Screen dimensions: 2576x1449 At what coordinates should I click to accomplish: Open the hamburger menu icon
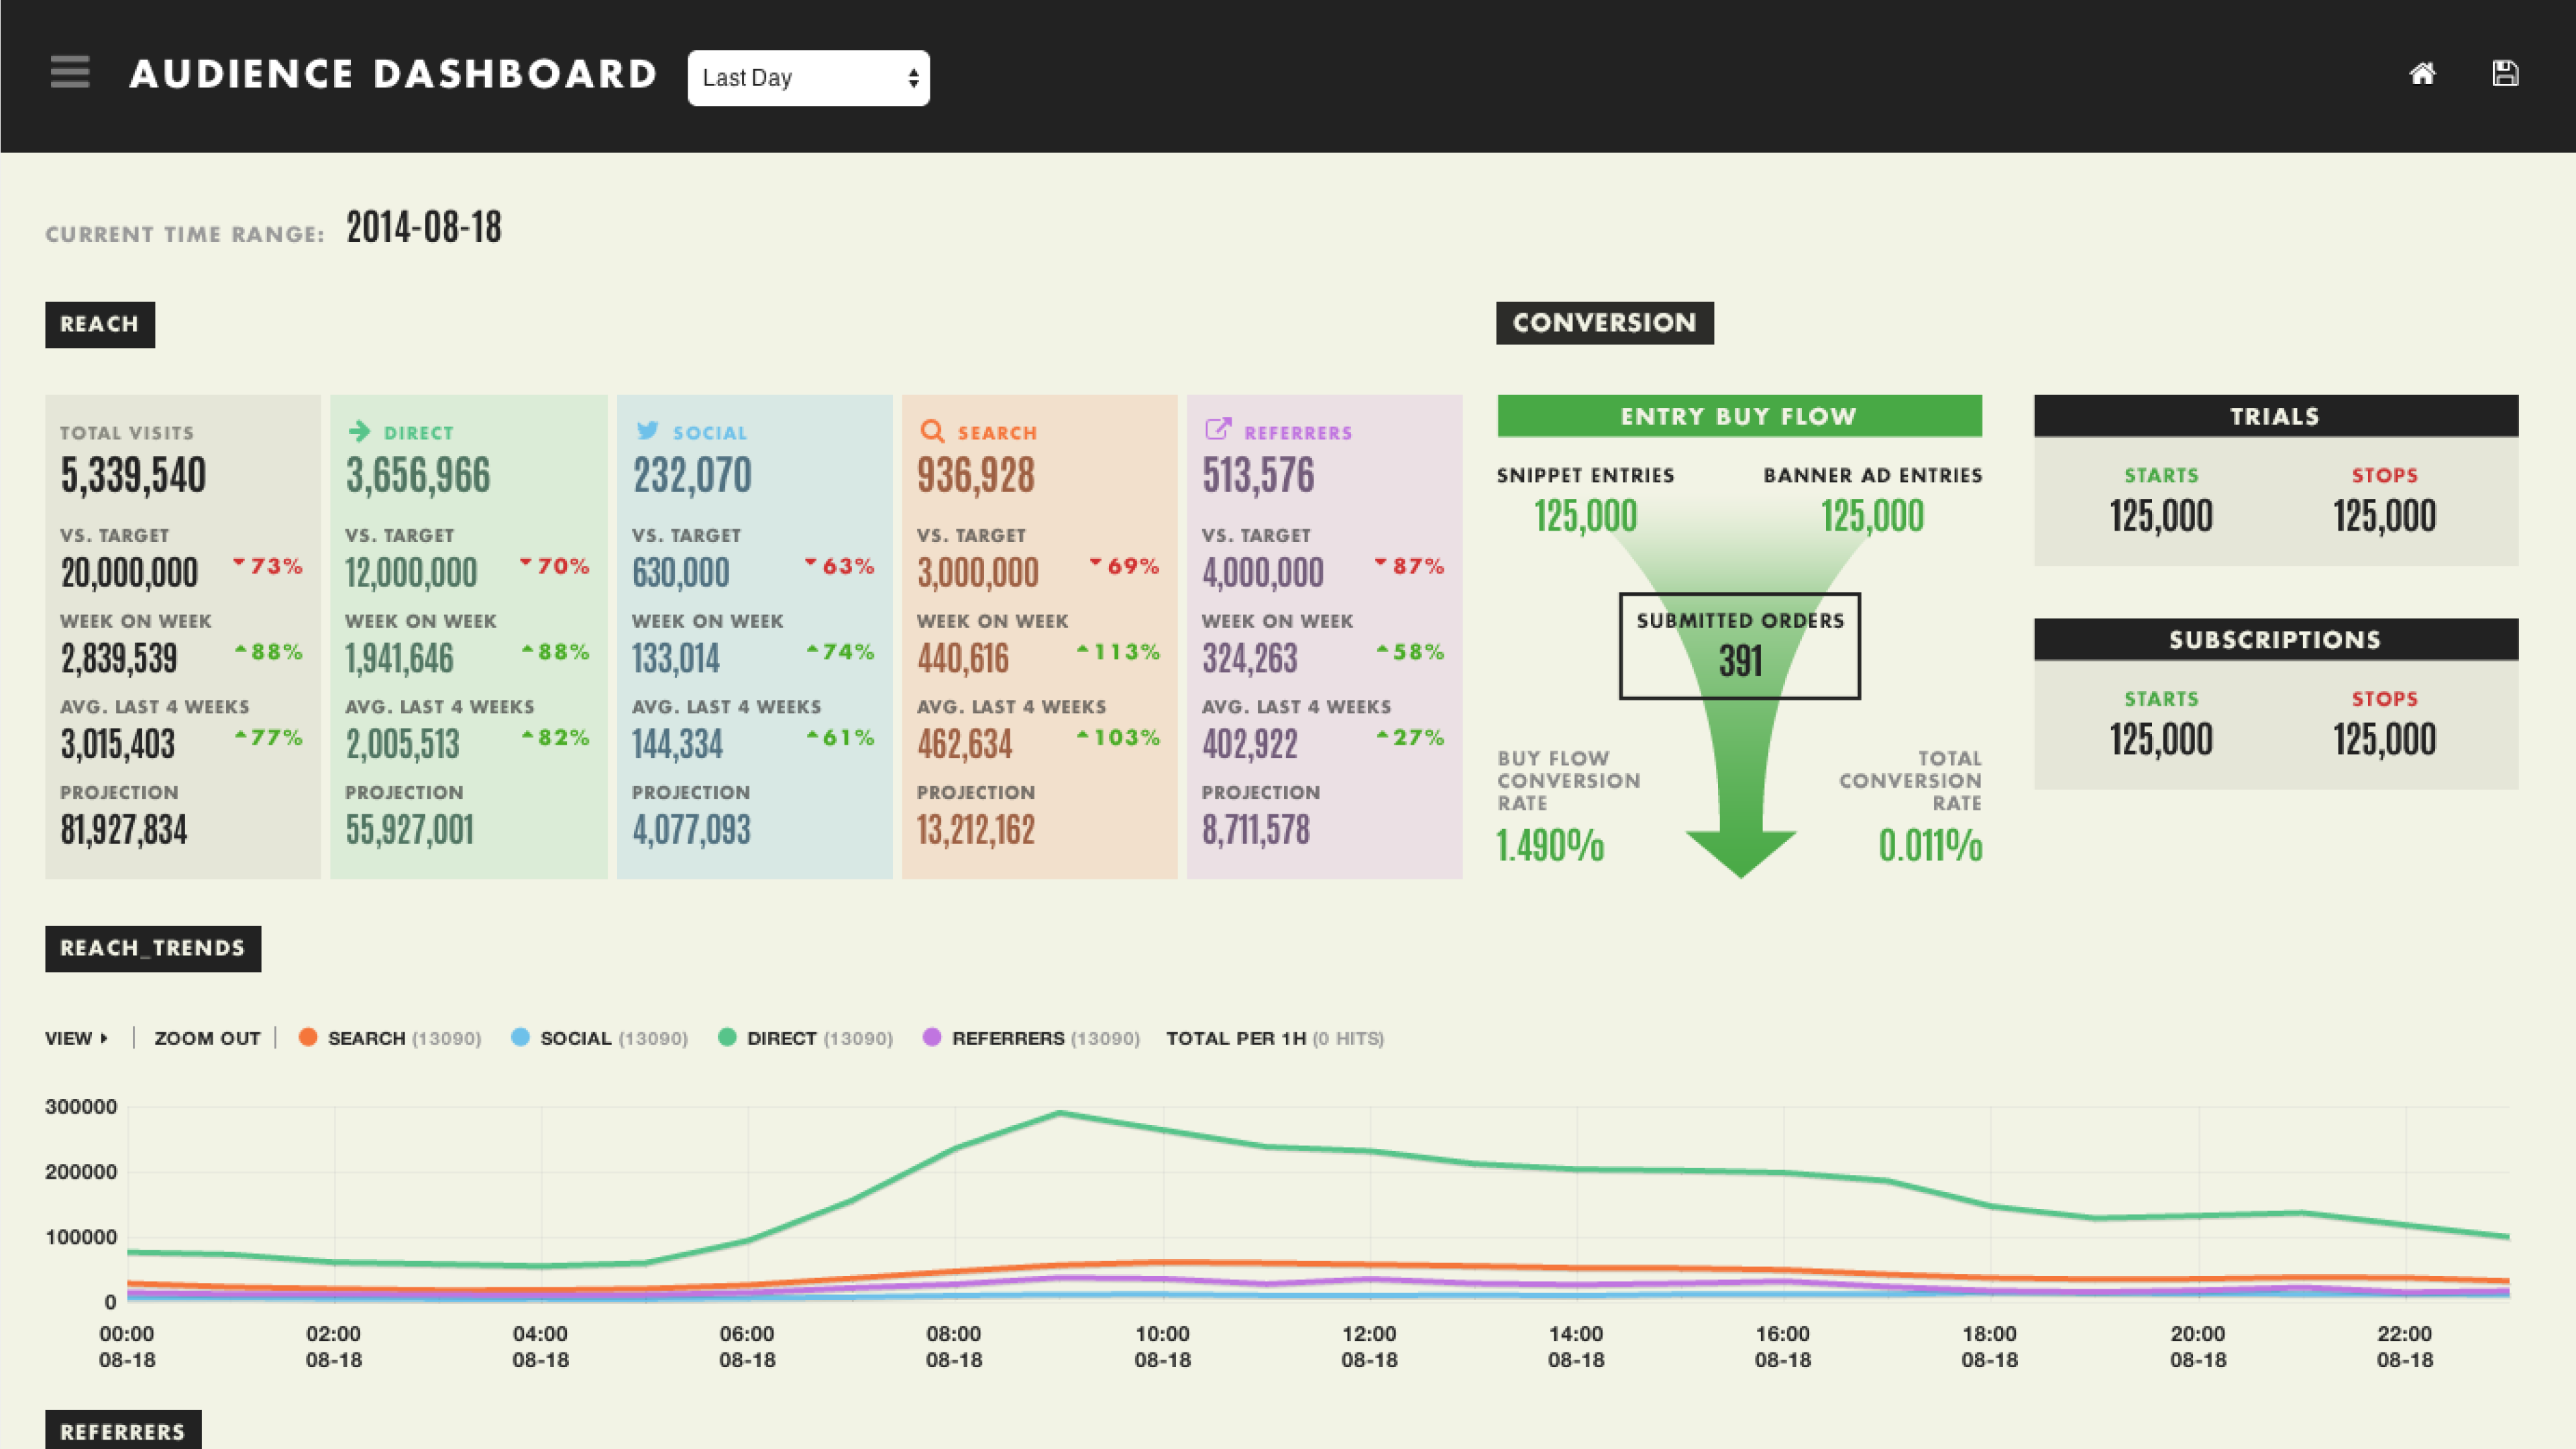click(70, 72)
